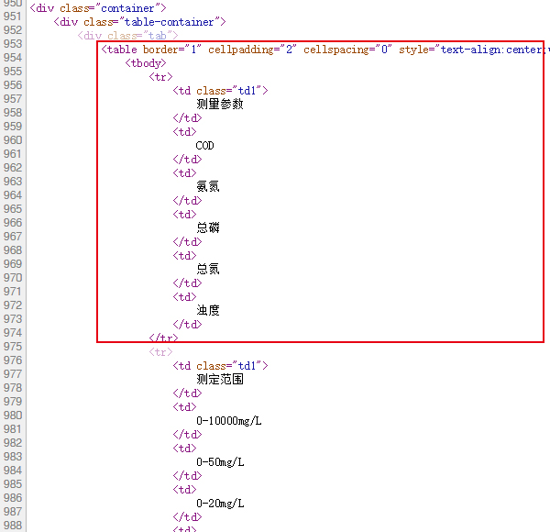Viewport: 550px width, 532px height.
Task: Click the closing td tag after 浊度
Action: [187, 325]
